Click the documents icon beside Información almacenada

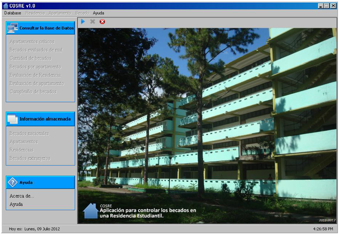[13, 119]
